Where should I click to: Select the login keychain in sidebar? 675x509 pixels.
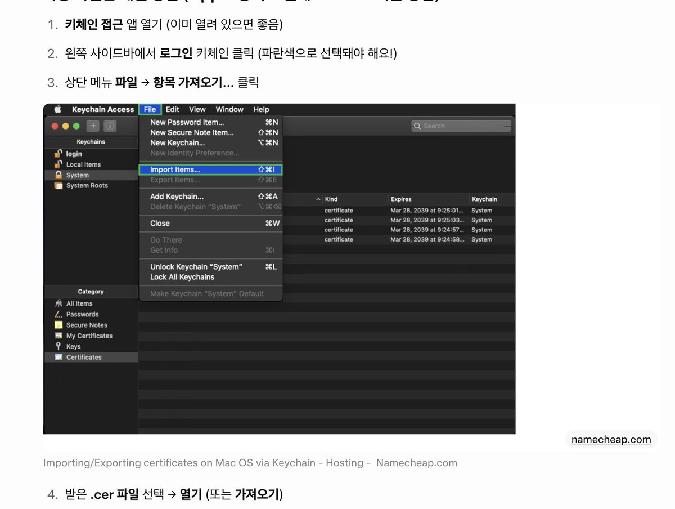point(91,154)
